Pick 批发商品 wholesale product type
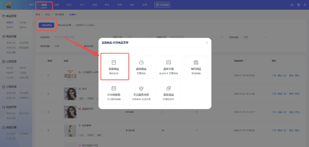Image resolution: width=309 pixels, height=147 pixels. click(168, 92)
